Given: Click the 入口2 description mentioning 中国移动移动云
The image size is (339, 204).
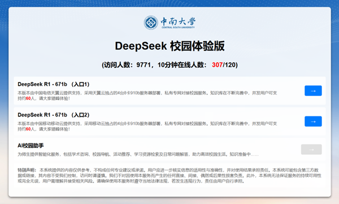Looking at the screenshot, I should pos(147,127).
